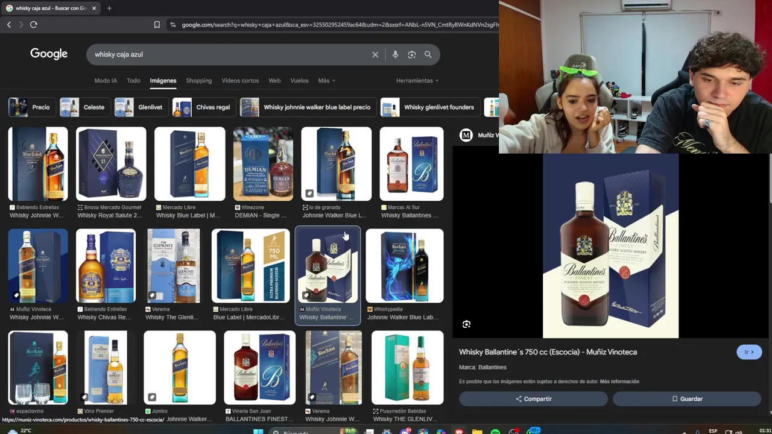
Task: Open the Whisky Chivas Regal thumbnail
Action: (x=106, y=266)
